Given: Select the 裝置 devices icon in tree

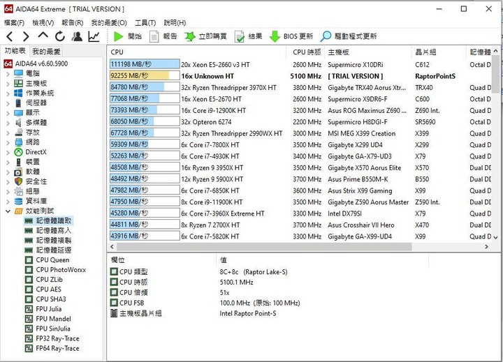Looking at the screenshot, I should click(x=18, y=162).
